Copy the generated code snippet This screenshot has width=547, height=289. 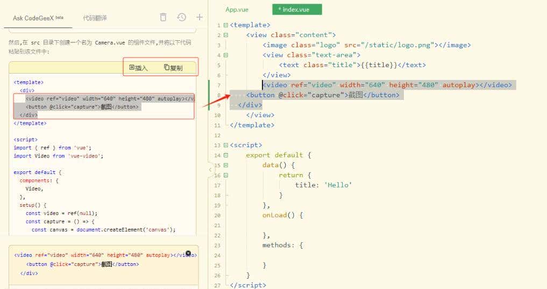point(173,68)
